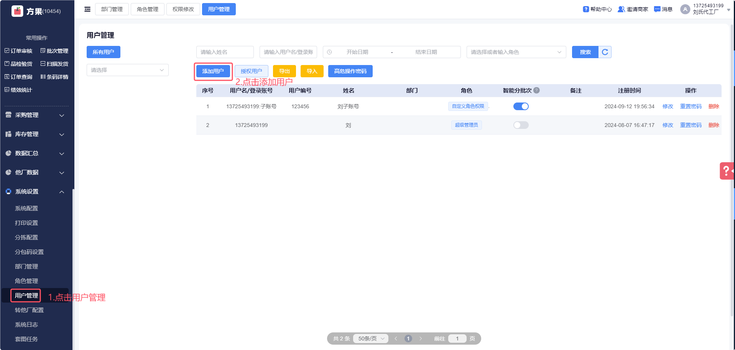Image resolution: width=735 pixels, height=350 pixels.
Task: Click the invite merchant icon
Action: (x=621, y=9)
